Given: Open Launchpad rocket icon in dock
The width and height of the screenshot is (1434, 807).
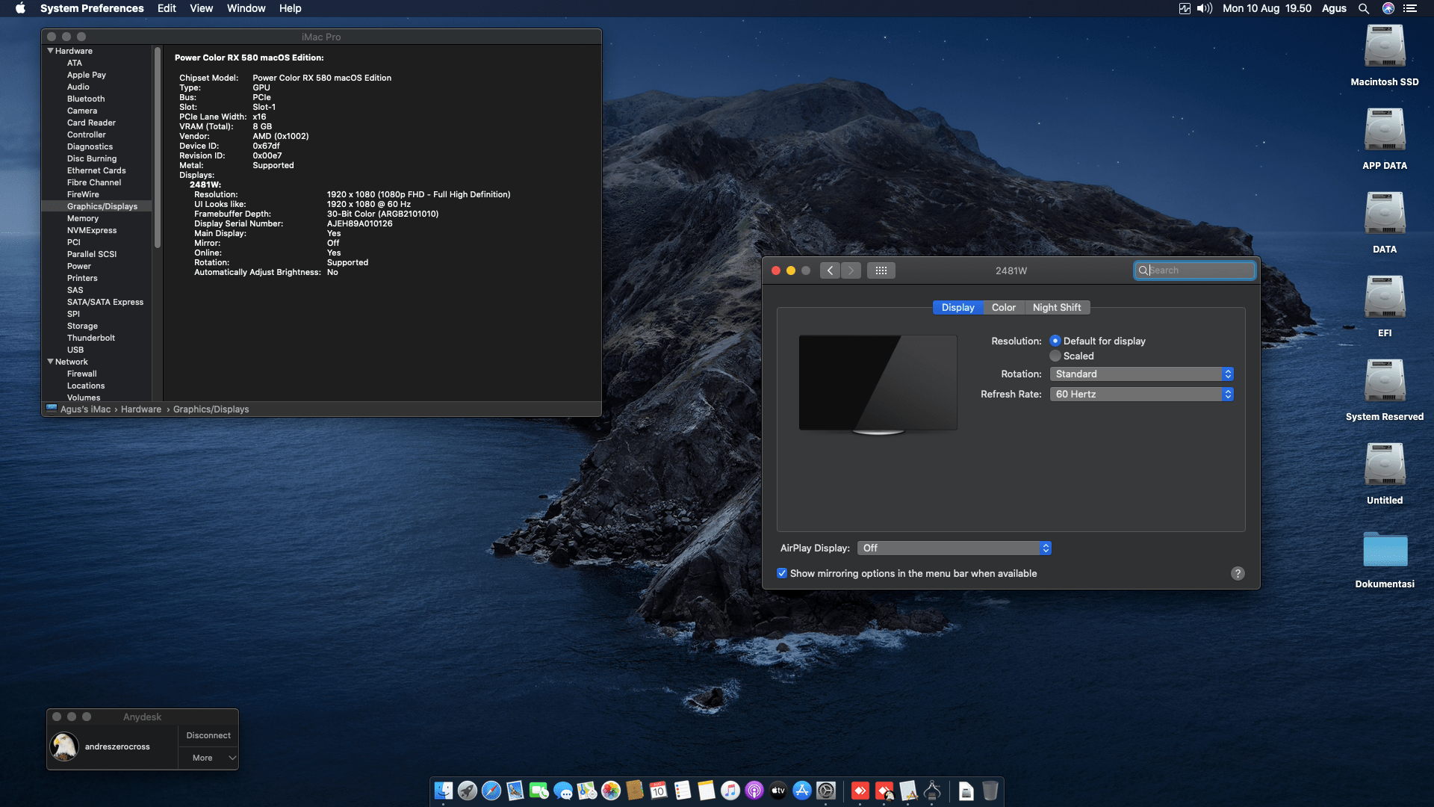Looking at the screenshot, I should [468, 791].
